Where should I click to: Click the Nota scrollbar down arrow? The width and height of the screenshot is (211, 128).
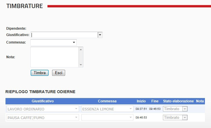pos(81,65)
